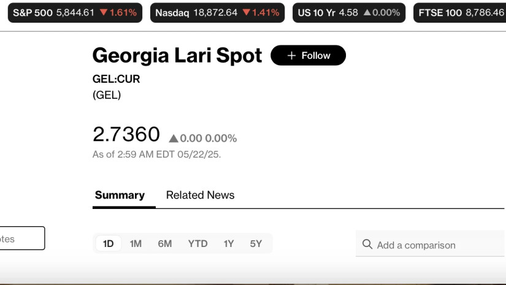Click the plus Follow button
Image resolution: width=506 pixels, height=285 pixels.
click(x=308, y=55)
